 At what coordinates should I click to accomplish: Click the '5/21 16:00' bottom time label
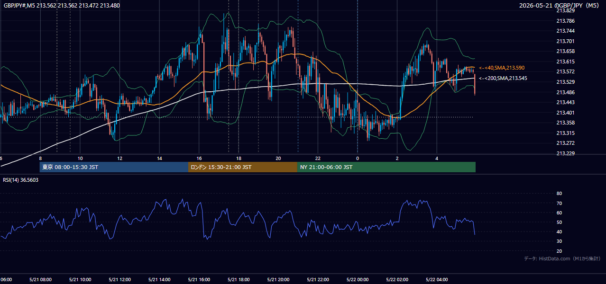199,280
